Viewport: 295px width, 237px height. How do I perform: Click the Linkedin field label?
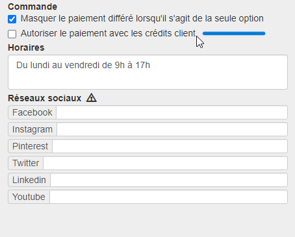pos(29,180)
